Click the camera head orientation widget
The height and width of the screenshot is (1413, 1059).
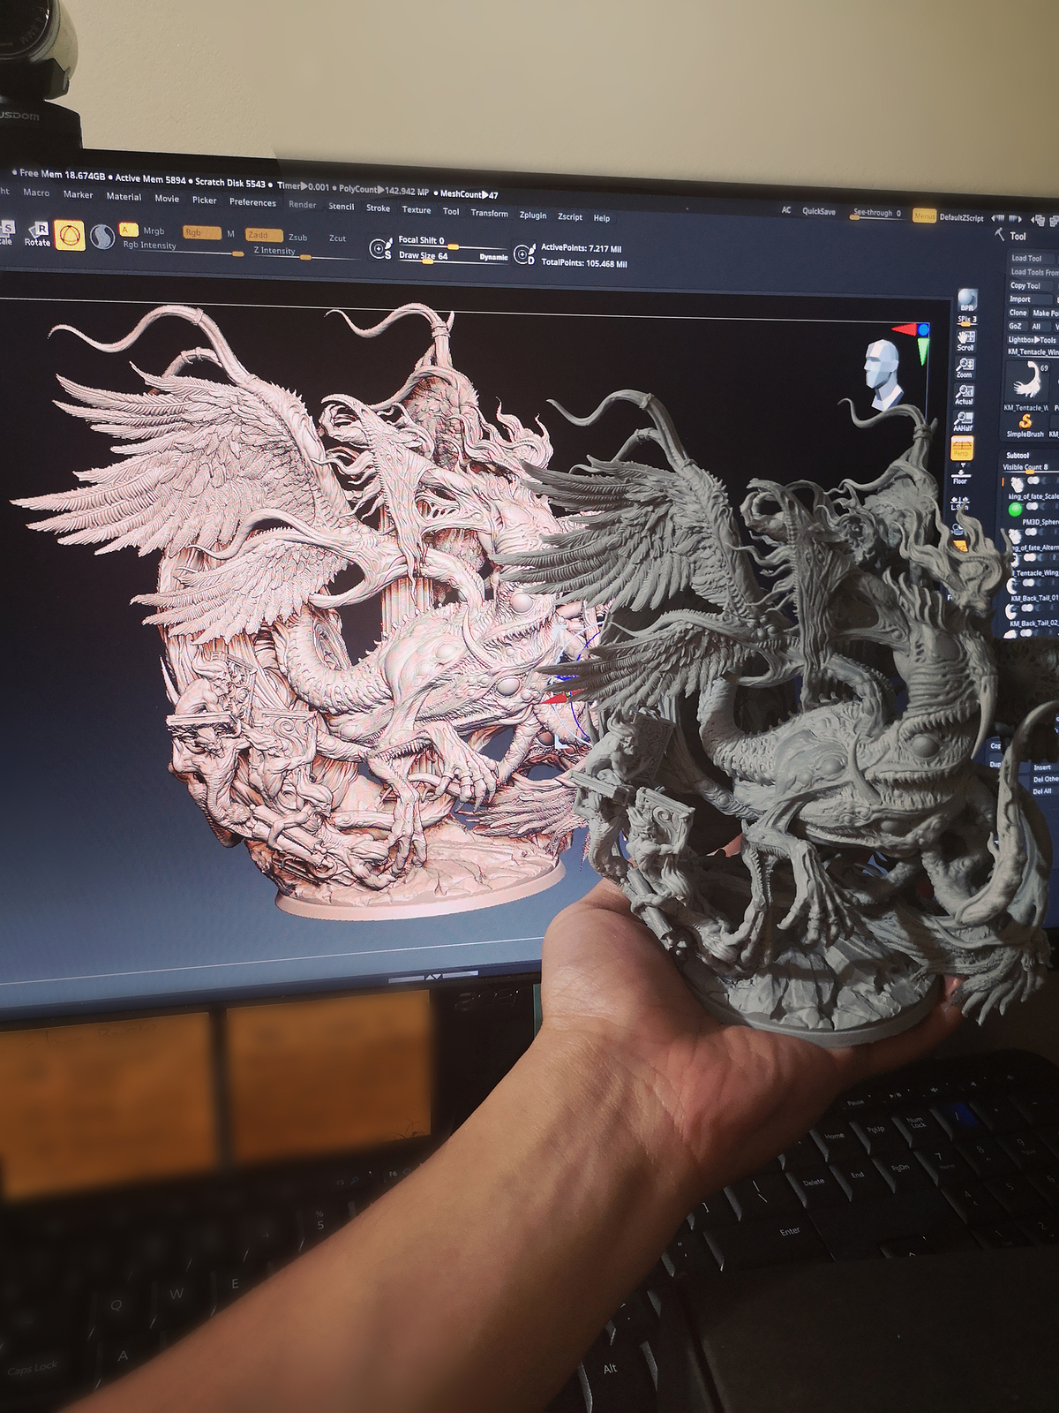coord(882,375)
